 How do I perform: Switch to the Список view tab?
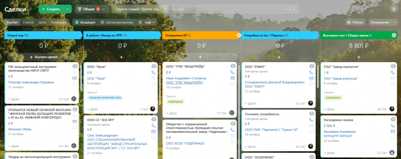coord(28,22)
